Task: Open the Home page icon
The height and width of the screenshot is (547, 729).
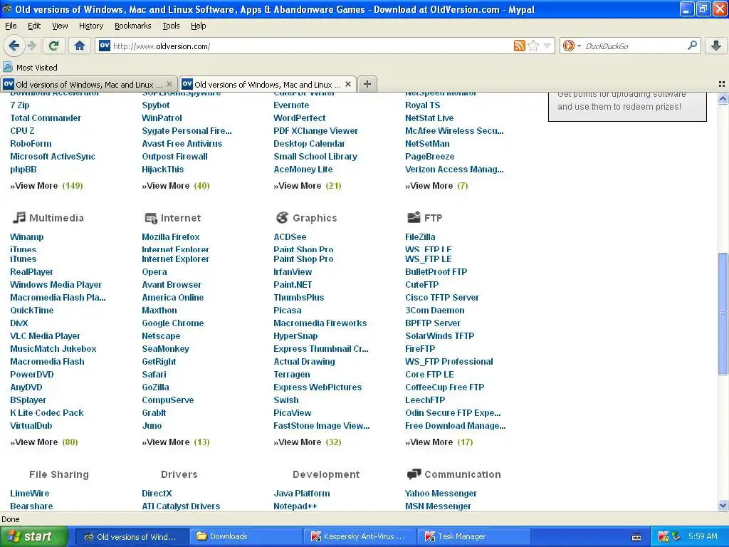Action: pos(80,46)
